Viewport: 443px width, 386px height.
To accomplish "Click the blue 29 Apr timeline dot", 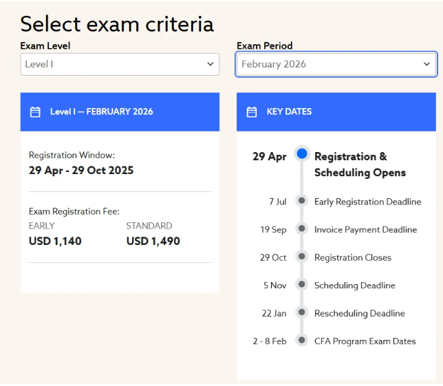I will pos(301,153).
